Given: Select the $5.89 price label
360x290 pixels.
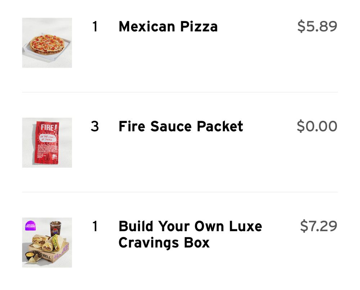Looking at the screenshot, I should click(317, 26).
